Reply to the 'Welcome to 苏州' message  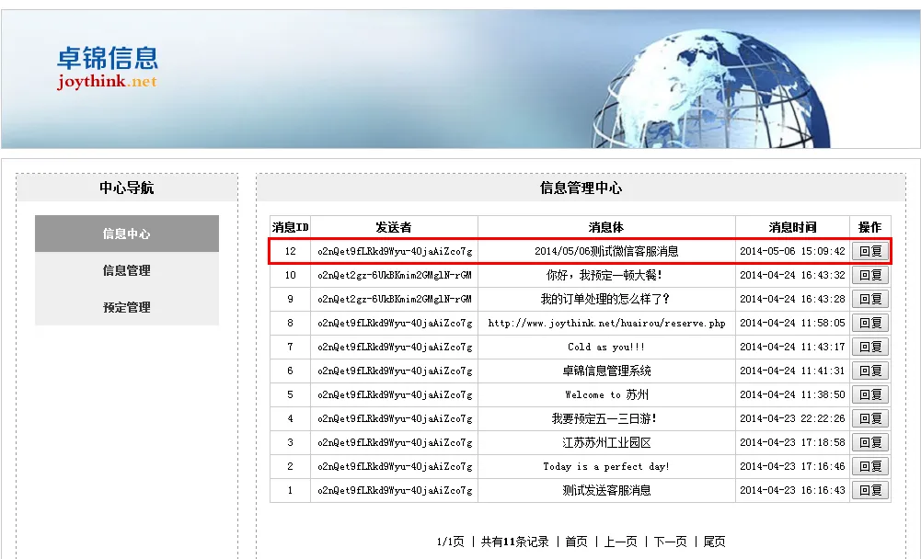(869, 394)
